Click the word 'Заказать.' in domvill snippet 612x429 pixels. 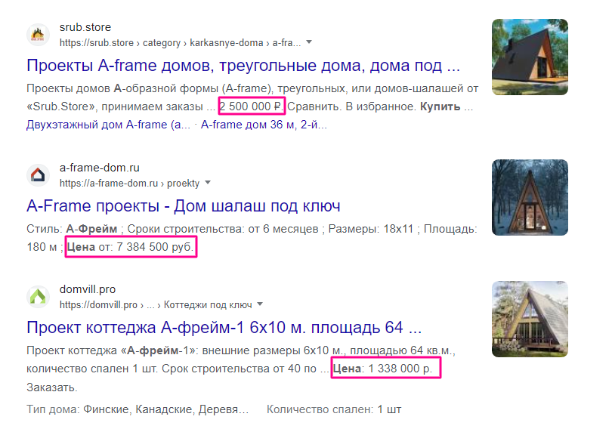pyautogui.click(x=52, y=387)
